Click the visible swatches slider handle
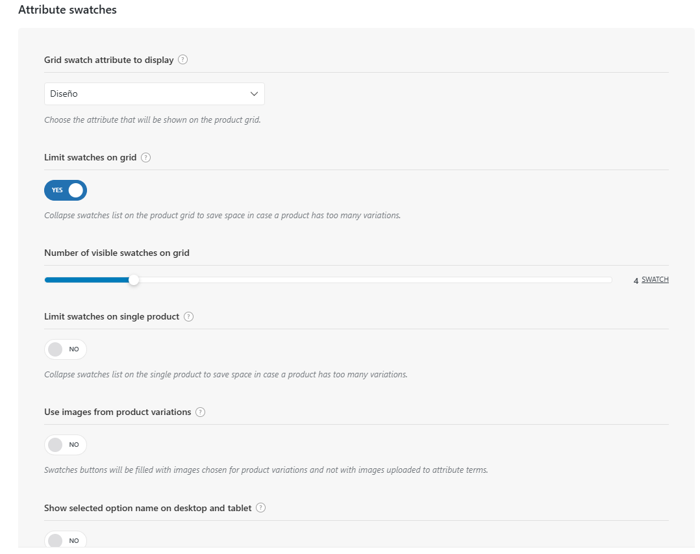 [x=134, y=281]
